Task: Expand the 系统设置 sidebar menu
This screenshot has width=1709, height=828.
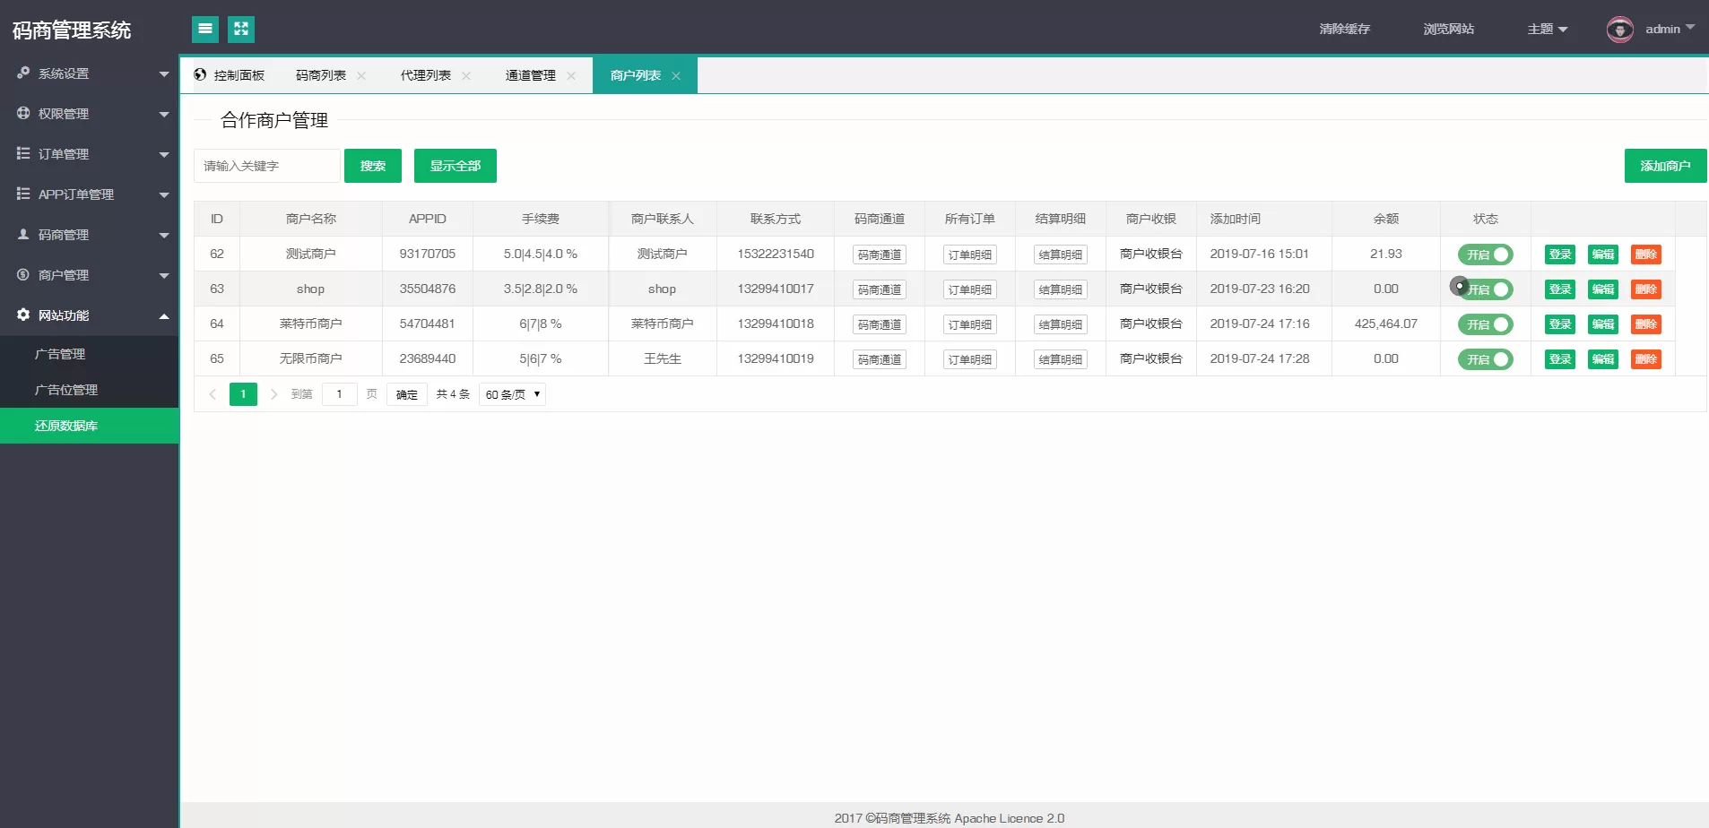Action: coord(90,73)
